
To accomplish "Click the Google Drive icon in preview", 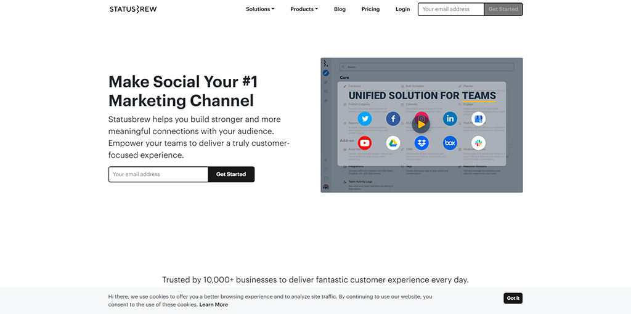I will point(393,143).
